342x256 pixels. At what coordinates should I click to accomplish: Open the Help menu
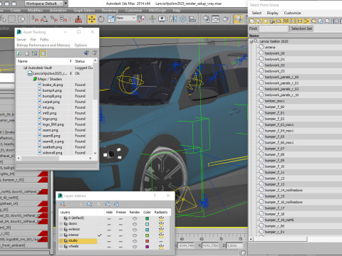tap(177, 11)
